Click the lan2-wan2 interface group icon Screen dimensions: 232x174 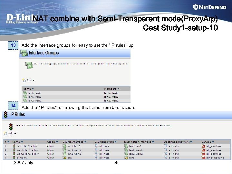click(25, 101)
